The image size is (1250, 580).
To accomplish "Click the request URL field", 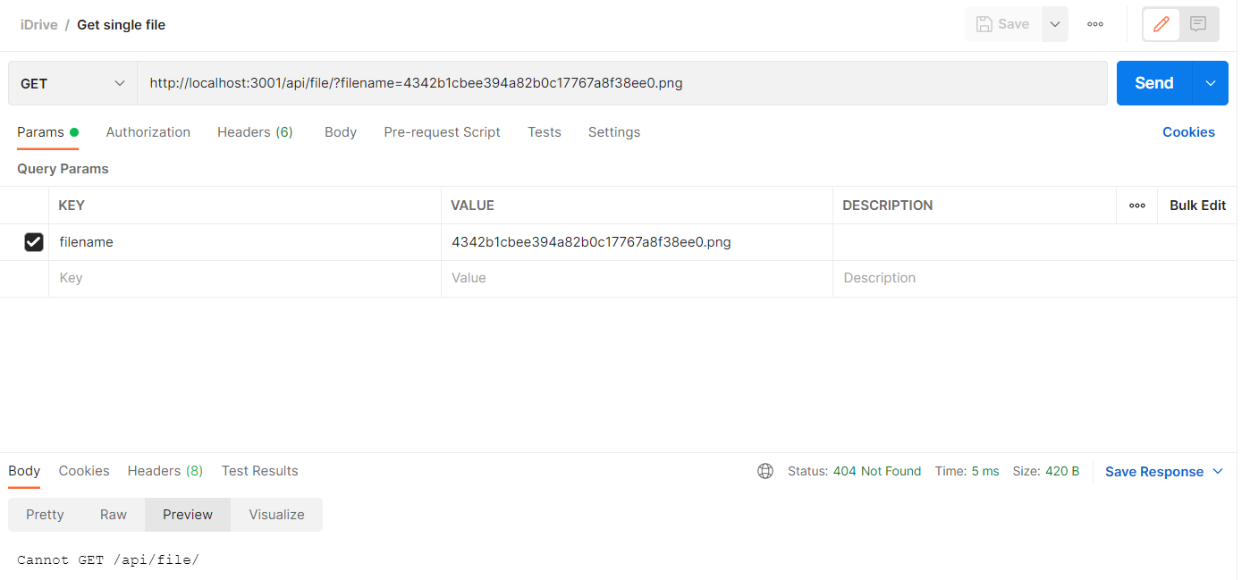I will point(622,83).
